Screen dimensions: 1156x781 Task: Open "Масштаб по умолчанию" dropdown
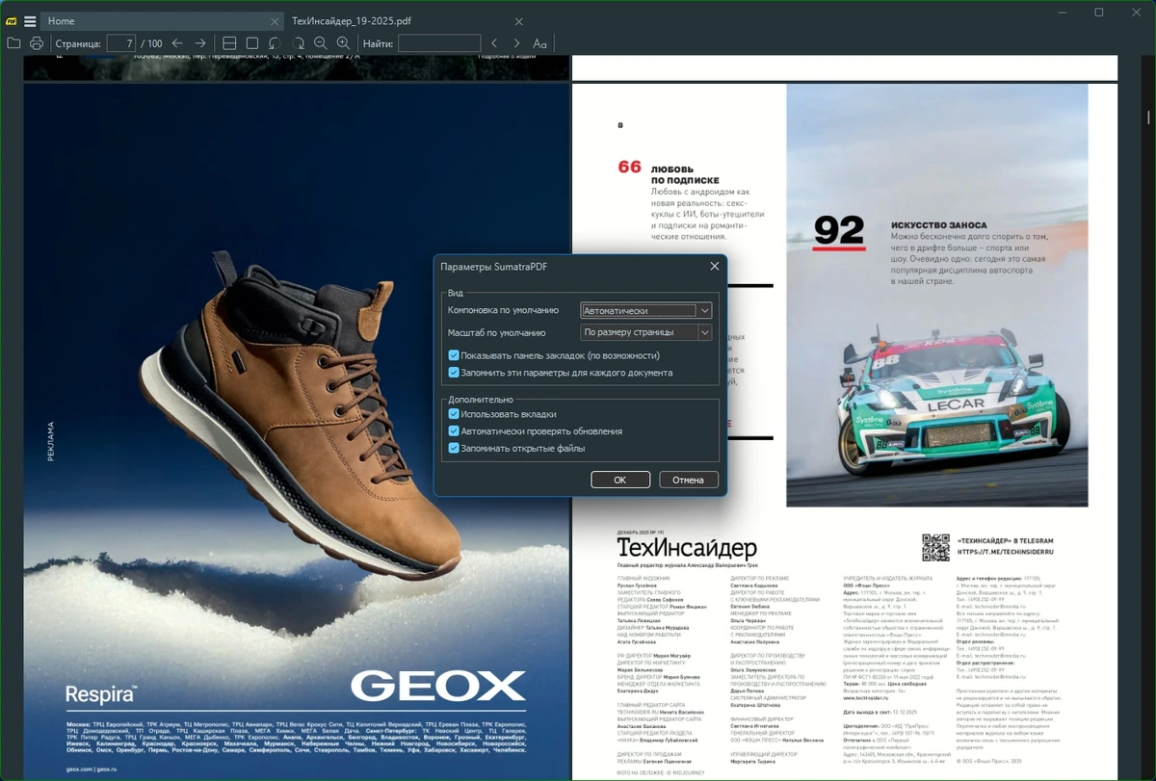(646, 332)
